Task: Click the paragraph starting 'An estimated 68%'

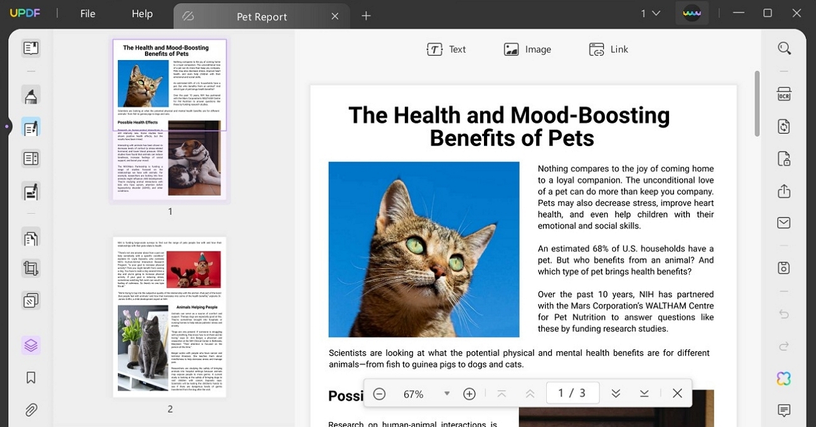Action: (626, 260)
